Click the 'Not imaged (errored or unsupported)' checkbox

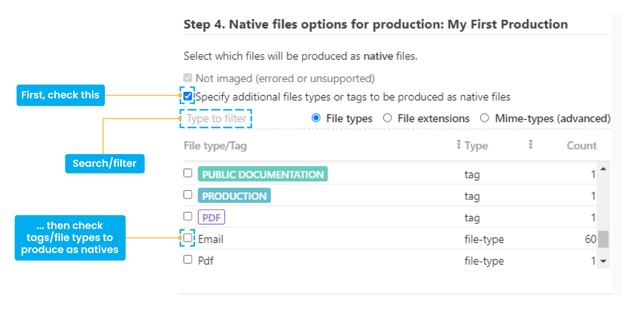click(x=187, y=78)
